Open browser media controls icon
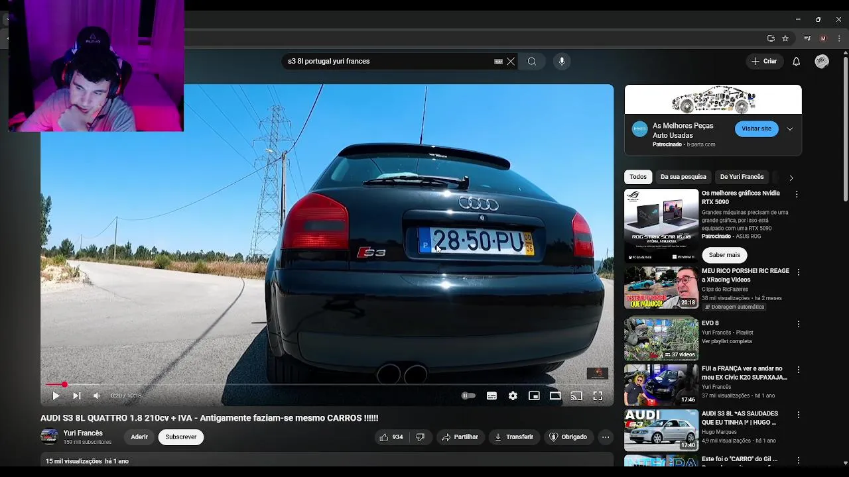Image resolution: width=849 pixels, height=477 pixels. 807,38
